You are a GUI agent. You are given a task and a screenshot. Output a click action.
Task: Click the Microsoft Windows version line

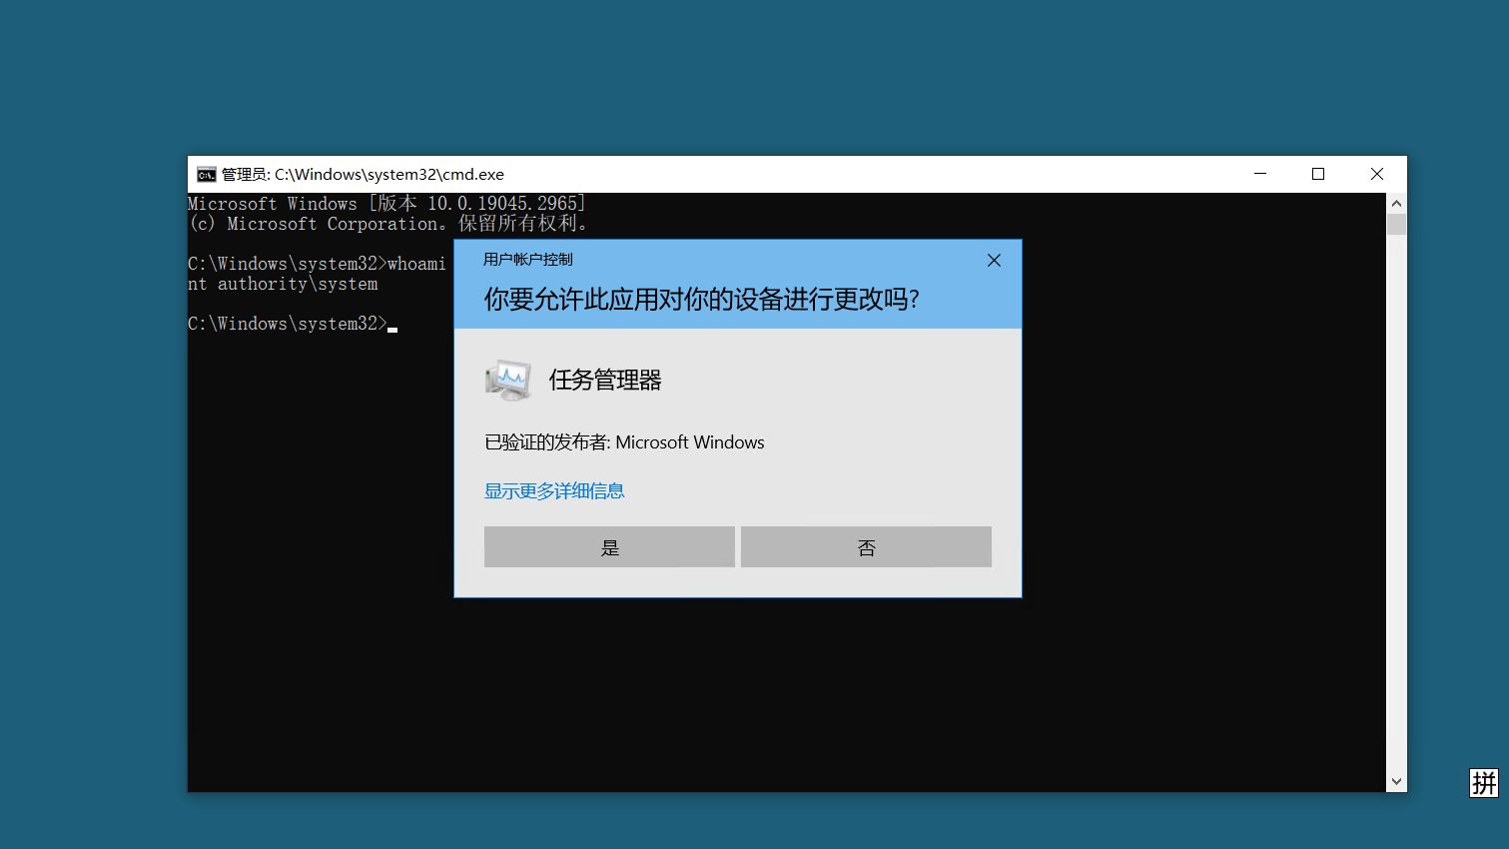tap(386, 203)
